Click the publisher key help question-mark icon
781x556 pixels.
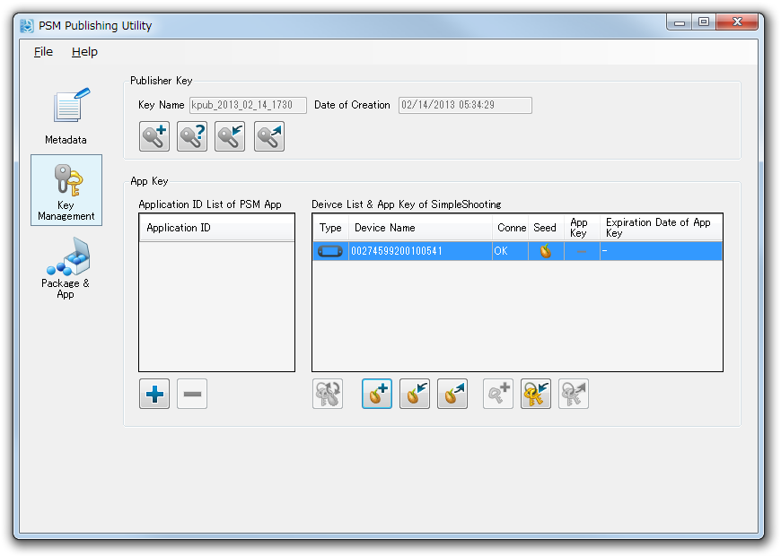pos(192,136)
